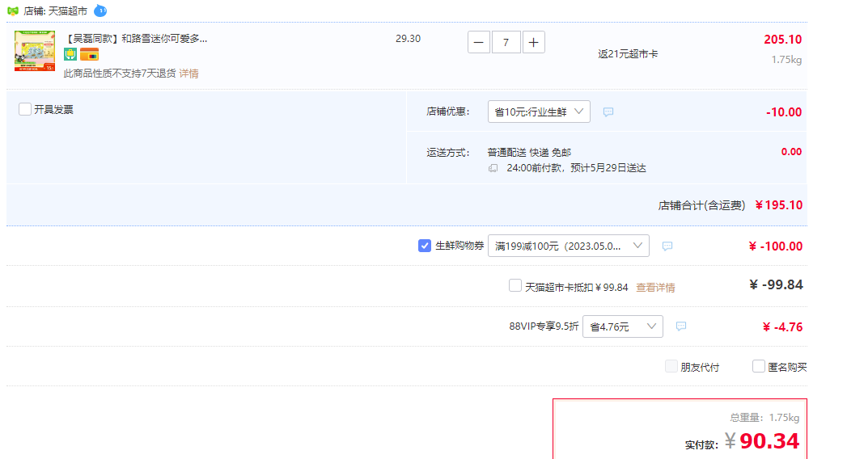Decrease quantity with the minus button
Image resolution: width=847 pixels, height=459 pixels.
pos(479,42)
